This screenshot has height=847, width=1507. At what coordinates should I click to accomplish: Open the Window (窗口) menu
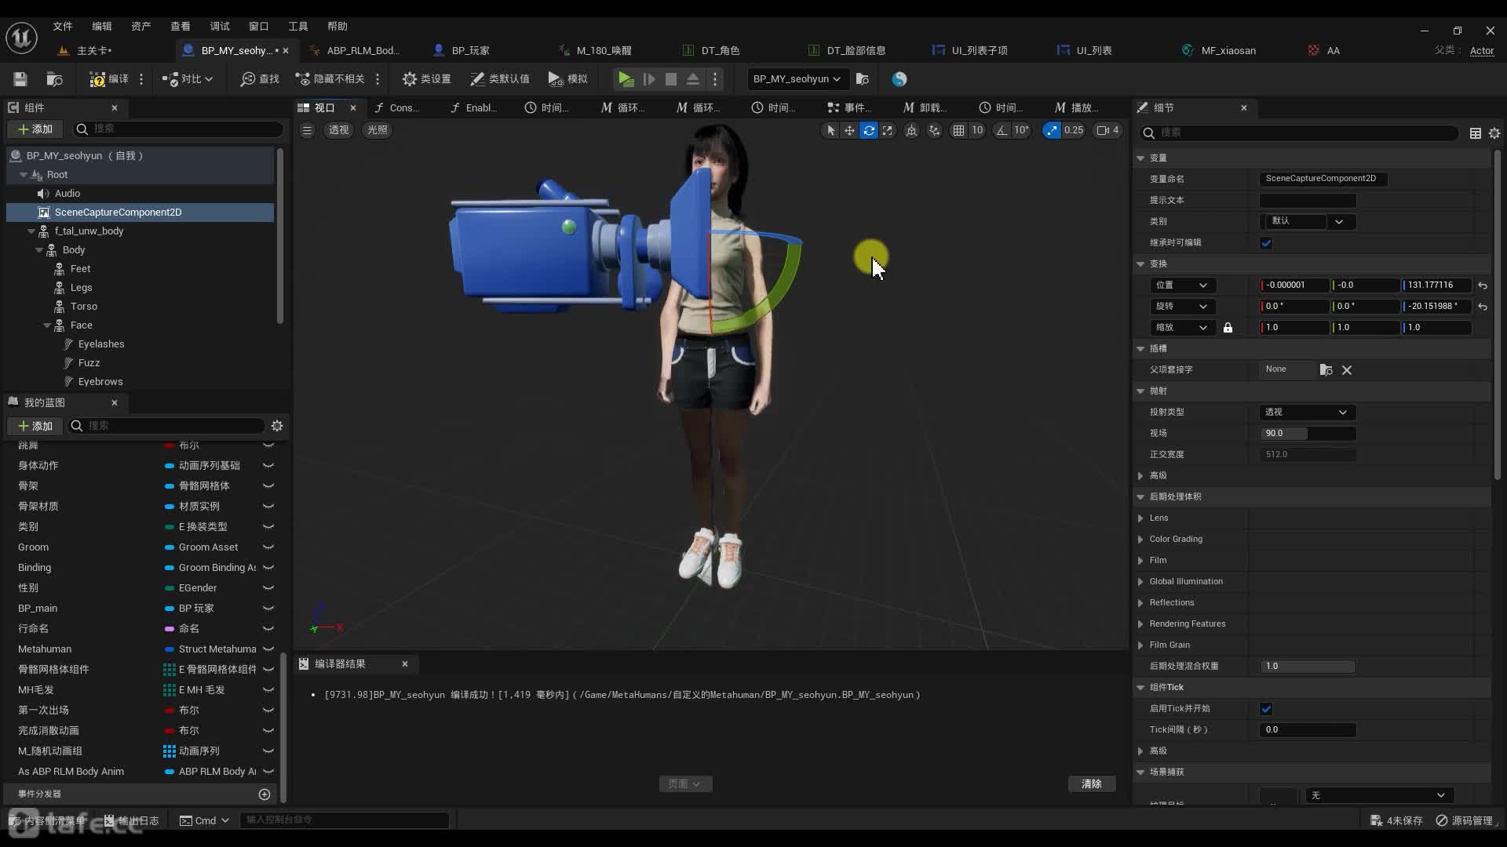coord(259,27)
